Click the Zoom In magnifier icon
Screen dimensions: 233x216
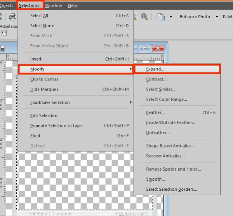coord(144,17)
